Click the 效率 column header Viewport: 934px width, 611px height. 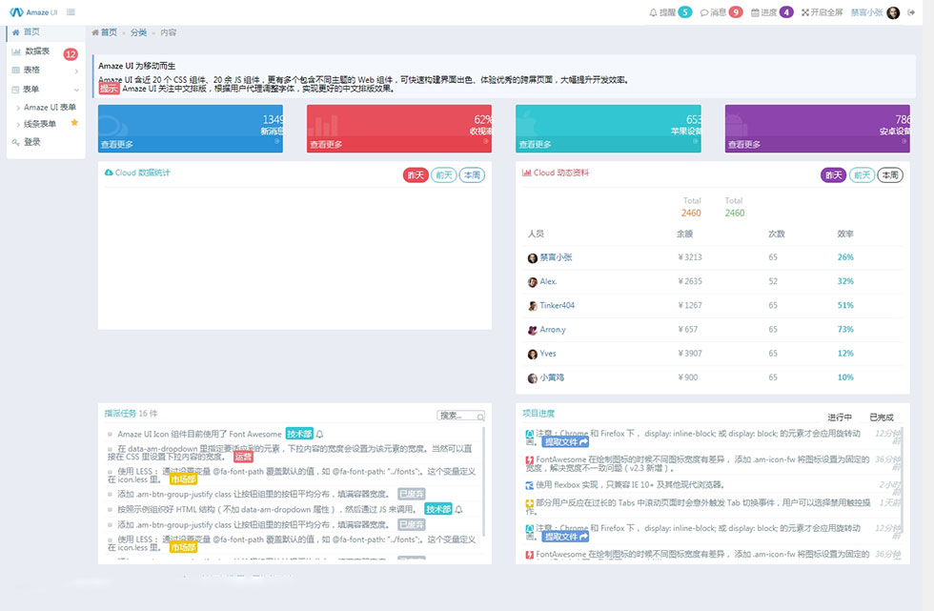click(x=845, y=234)
